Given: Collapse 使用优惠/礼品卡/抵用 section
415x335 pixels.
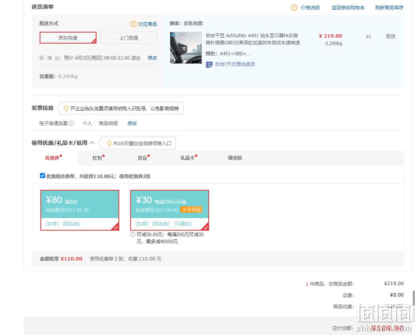Looking at the screenshot, I should click(x=92, y=143).
